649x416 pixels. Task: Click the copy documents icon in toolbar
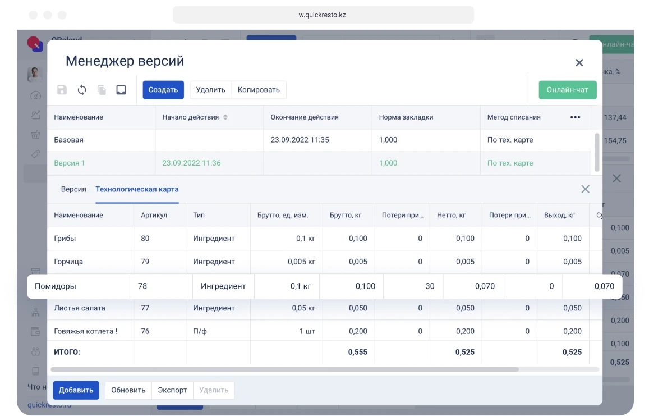102,90
